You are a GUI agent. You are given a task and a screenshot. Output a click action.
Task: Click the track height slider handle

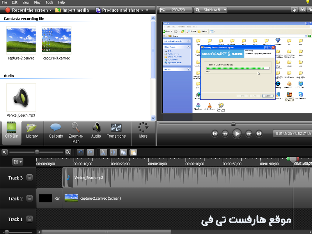tap(7, 232)
